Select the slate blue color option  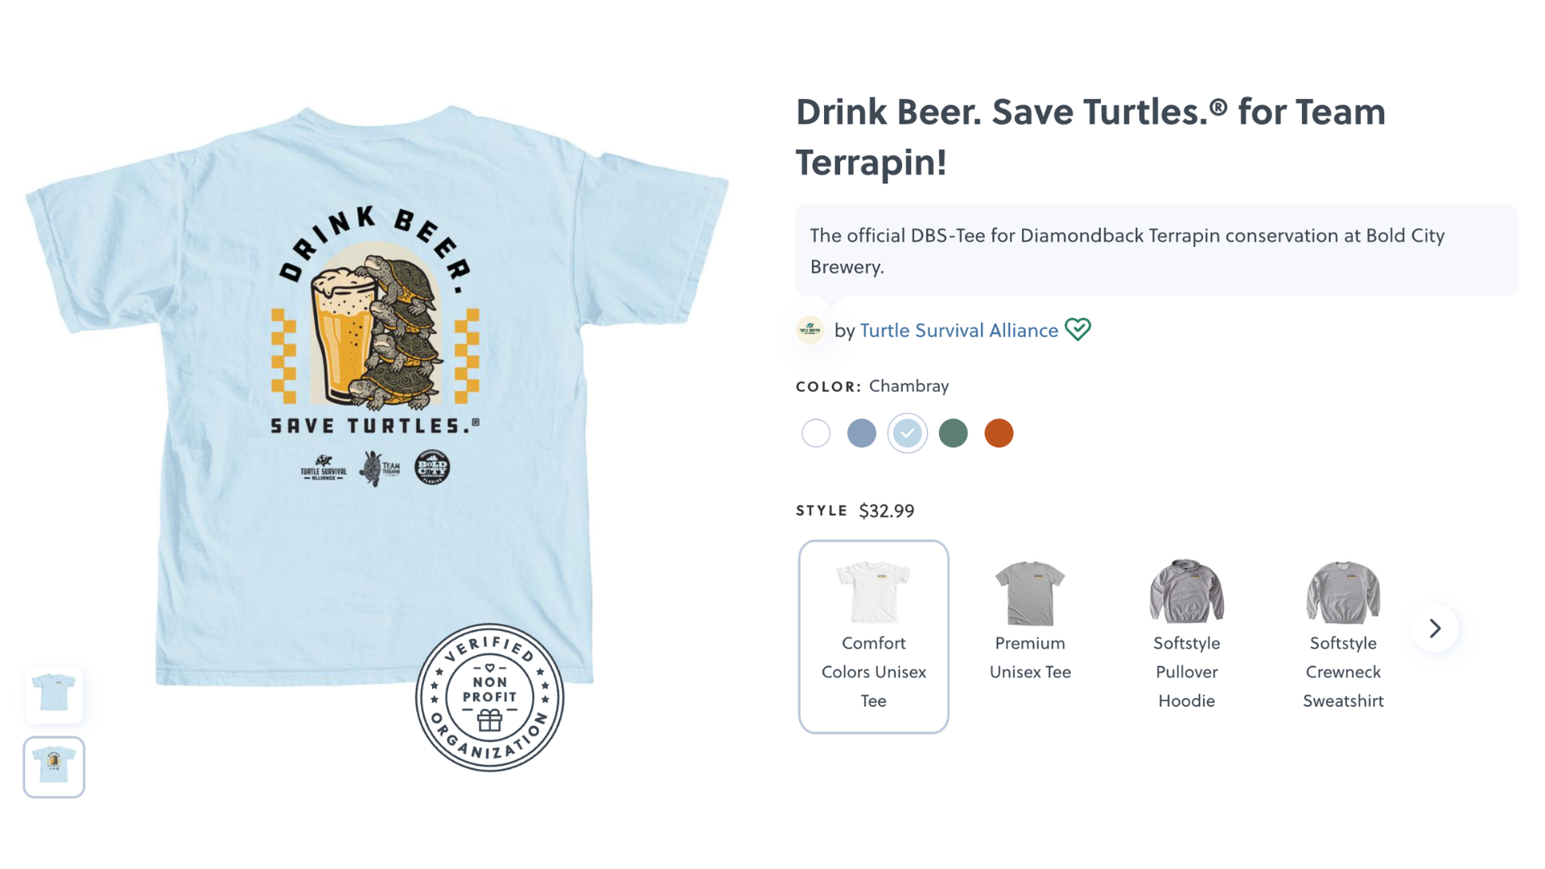pos(862,433)
